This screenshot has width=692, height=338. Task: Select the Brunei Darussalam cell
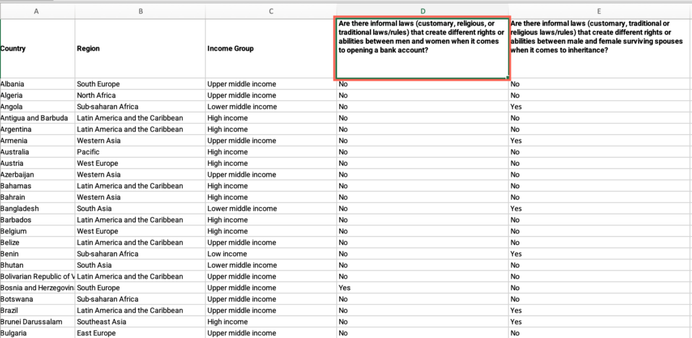[38, 322]
